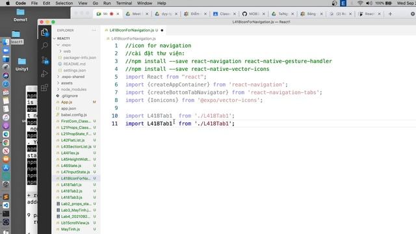This screenshot has width=416, height=234.
Task: Open the Extensions view
Action: point(44,88)
